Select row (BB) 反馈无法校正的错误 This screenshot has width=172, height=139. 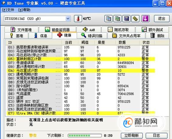[x=81, y=82]
